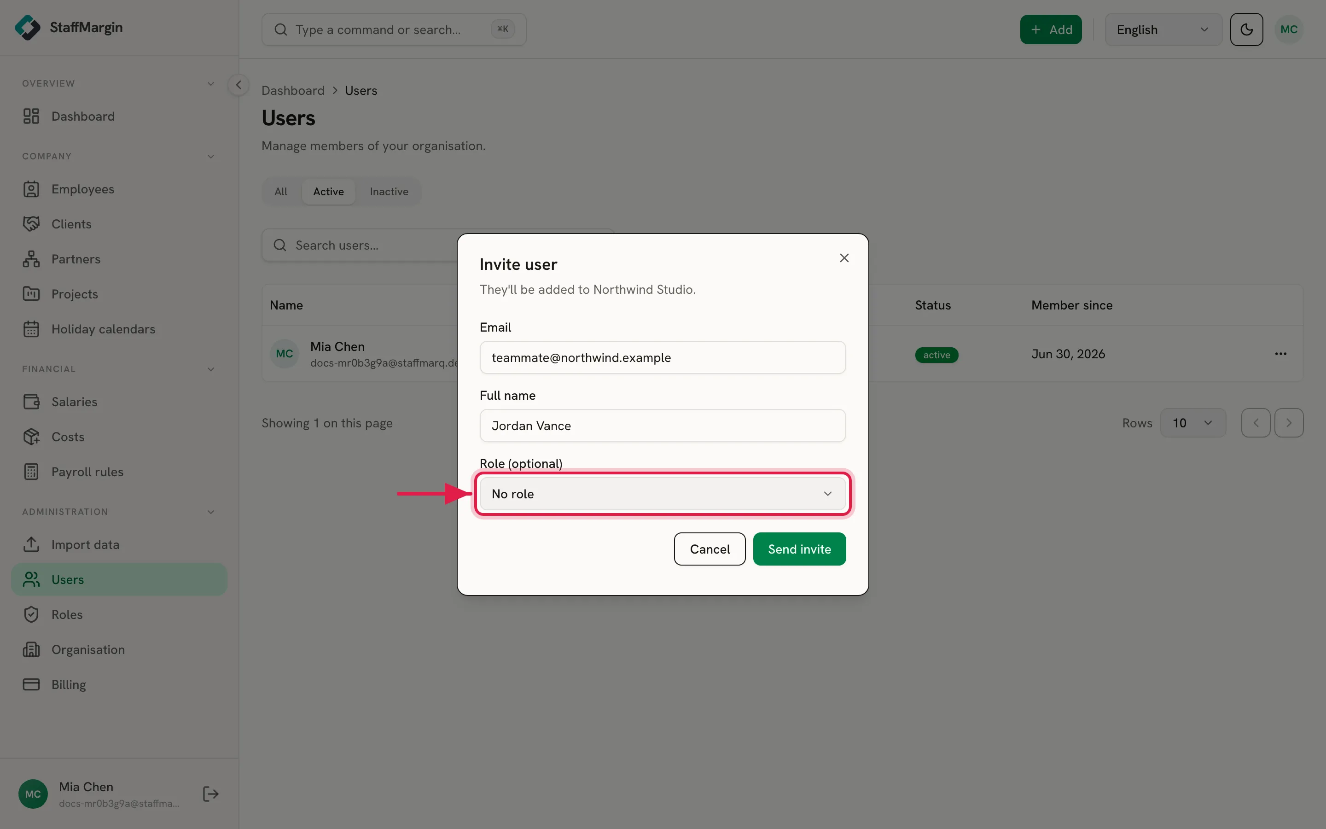The height and width of the screenshot is (829, 1326).
Task: Select Users in the sidebar
Action: pyautogui.click(x=119, y=579)
